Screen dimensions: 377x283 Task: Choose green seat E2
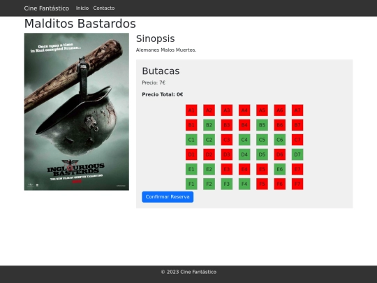click(209, 169)
